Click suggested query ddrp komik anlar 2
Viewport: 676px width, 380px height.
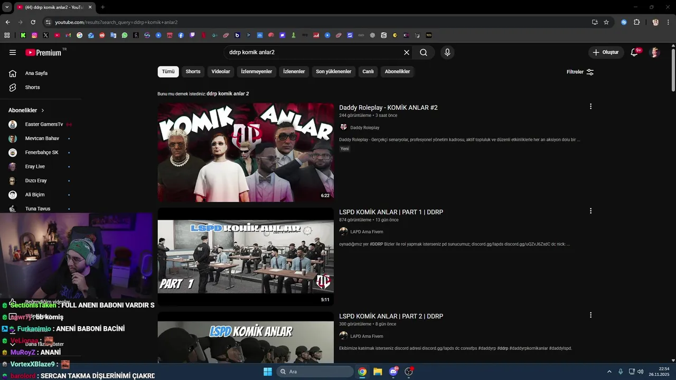coord(228,93)
